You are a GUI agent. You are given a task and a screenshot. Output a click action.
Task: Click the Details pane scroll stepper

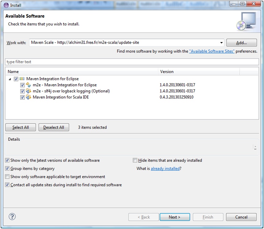pos(255,148)
